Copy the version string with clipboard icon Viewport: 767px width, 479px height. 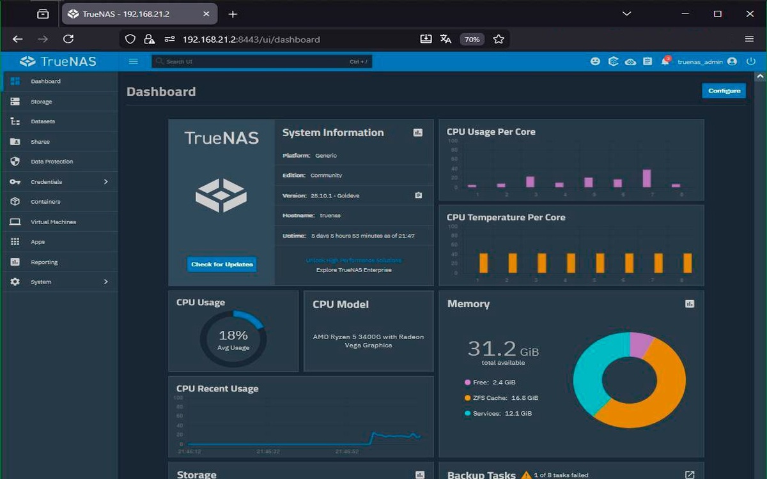pos(419,195)
